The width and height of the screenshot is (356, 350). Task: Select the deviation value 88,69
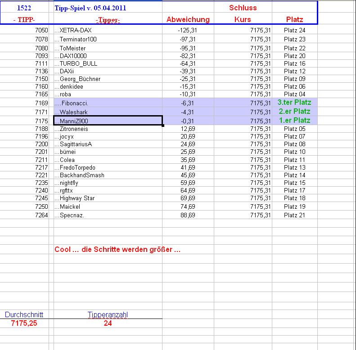188,215
